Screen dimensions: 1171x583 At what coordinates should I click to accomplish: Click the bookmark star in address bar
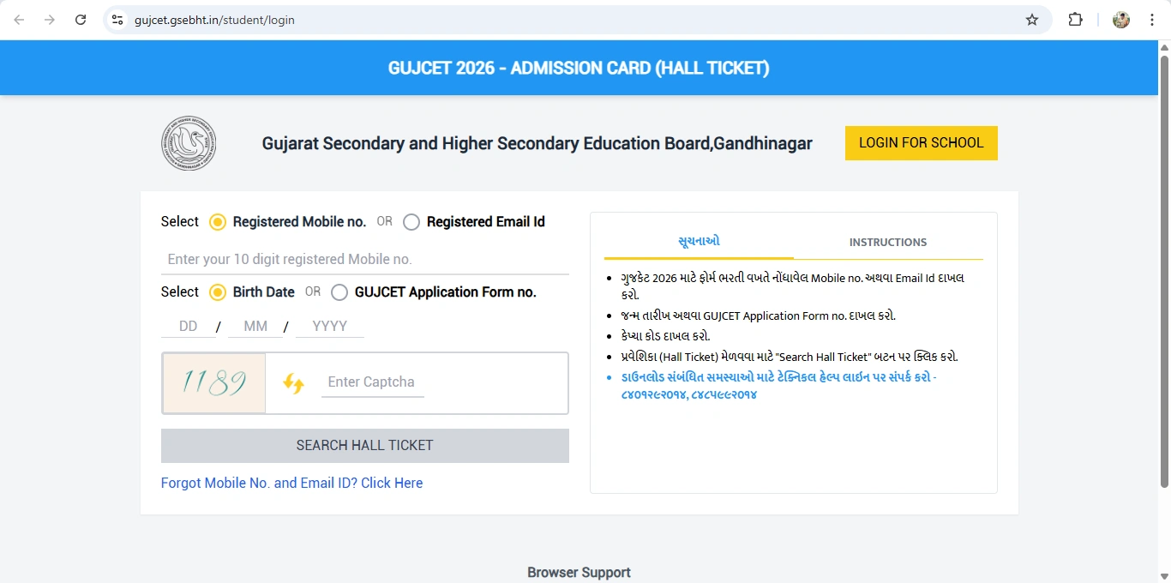tap(1032, 19)
